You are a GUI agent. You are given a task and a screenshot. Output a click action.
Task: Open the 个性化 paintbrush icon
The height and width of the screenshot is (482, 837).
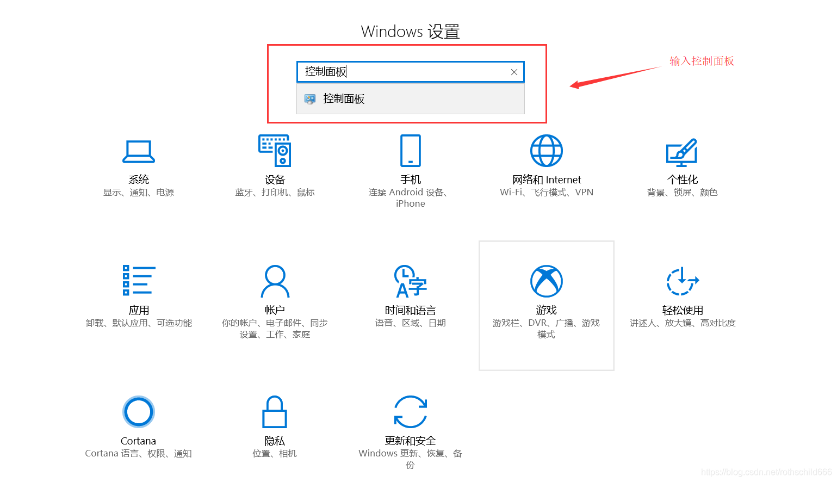click(x=682, y=153)
